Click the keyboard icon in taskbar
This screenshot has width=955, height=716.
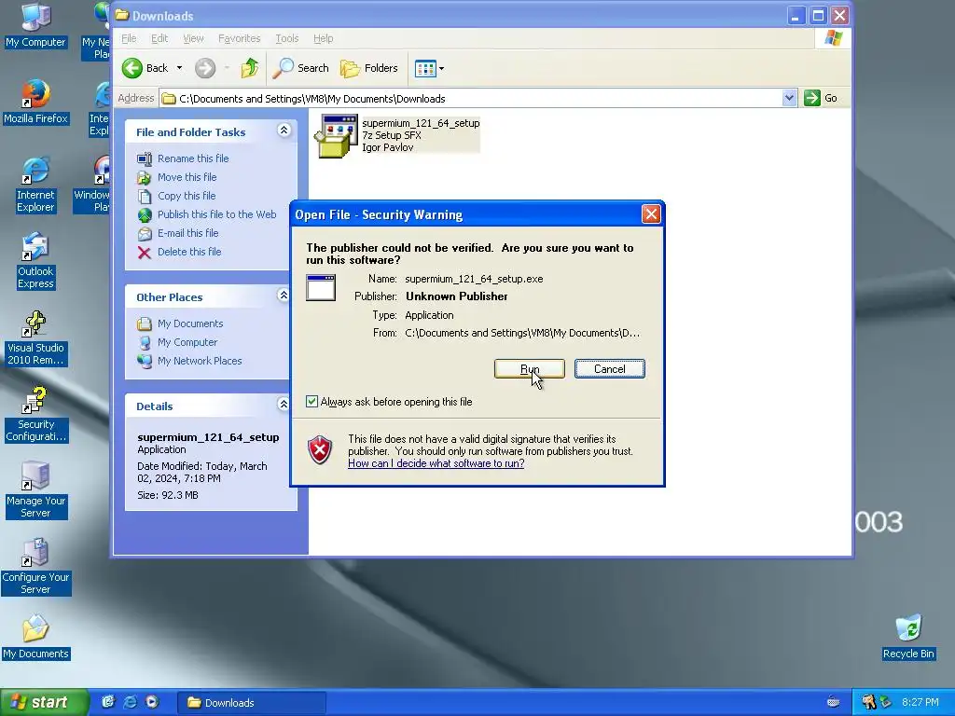[x=833, y=702]
